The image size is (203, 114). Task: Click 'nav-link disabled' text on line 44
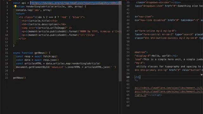click(x=153, y=20)
